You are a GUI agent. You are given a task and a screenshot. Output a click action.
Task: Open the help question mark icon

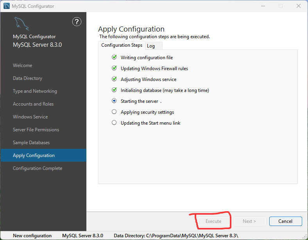point(77,22)
